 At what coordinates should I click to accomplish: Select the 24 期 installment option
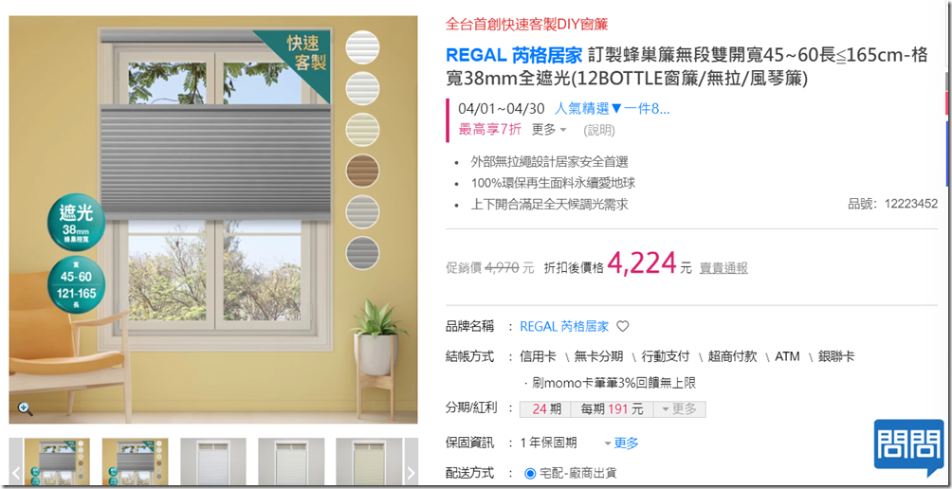[x=545, y=409]
